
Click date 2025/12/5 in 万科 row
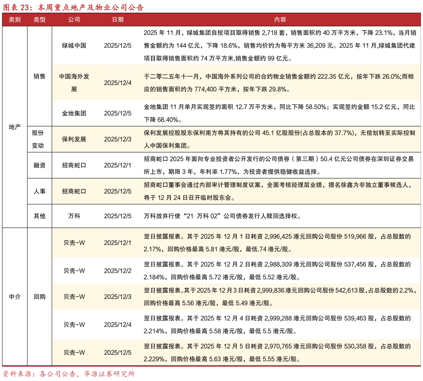tap(118, 216)
